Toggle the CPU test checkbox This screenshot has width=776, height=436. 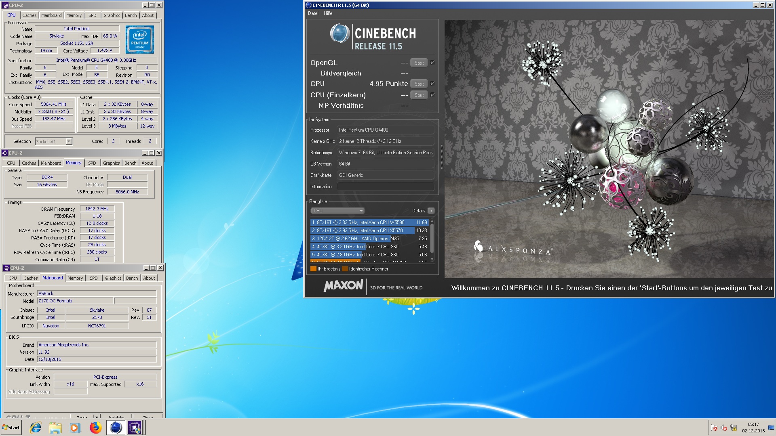pyautogui.click(x=432, y=83)
